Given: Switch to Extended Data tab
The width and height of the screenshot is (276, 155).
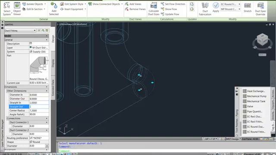Looking at the screenshot, I should 53,88.
